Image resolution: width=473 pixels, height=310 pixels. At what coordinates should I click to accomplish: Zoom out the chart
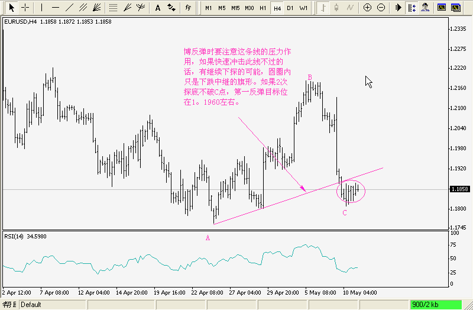[381, 8]
